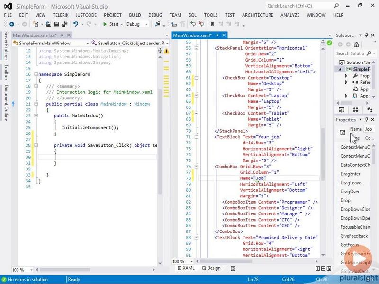The width and height of the screenshot is (379, 284).
Task: Open the Server Explorer side tab
Action: pos(6,45)
